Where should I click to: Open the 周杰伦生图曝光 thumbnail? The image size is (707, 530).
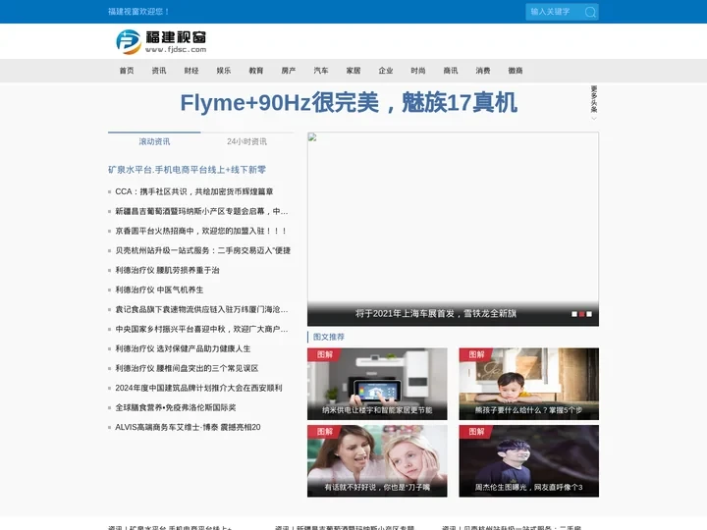point(529,461)
